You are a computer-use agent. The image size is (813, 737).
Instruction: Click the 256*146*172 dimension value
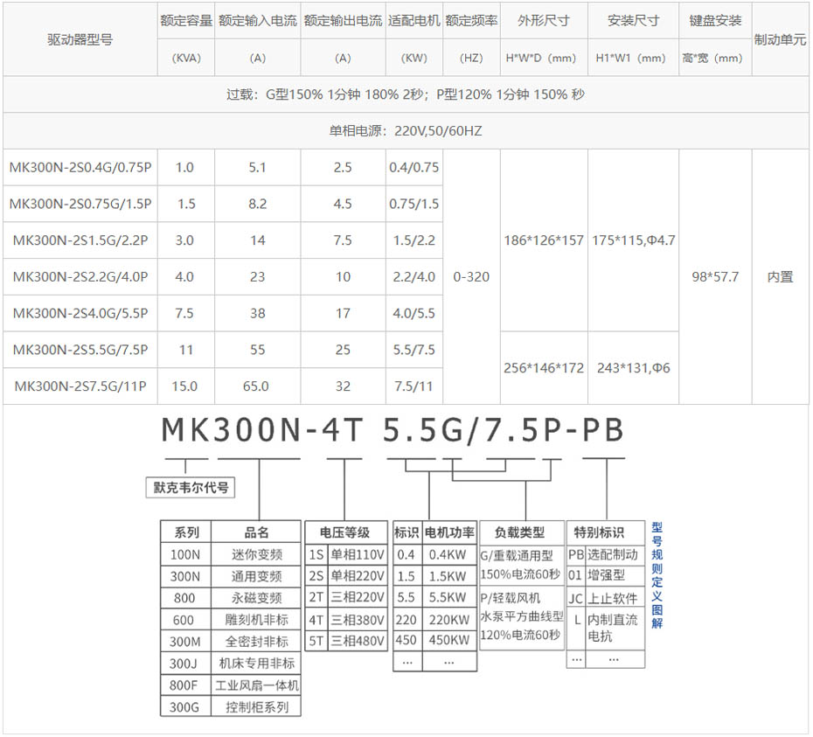(x=544, y=368)
